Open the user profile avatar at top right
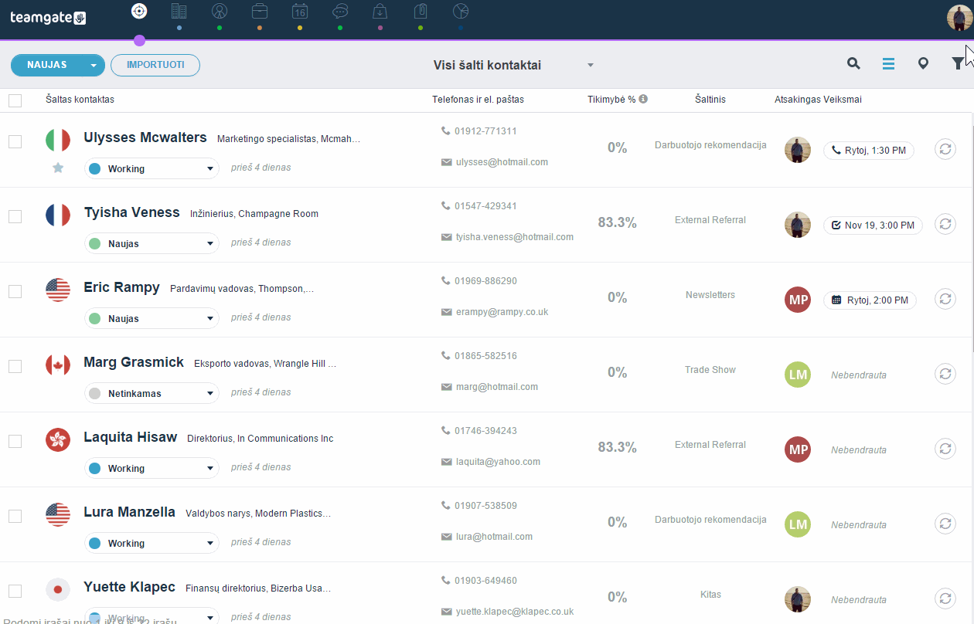974x624 pixels. (x=959, y=18)
